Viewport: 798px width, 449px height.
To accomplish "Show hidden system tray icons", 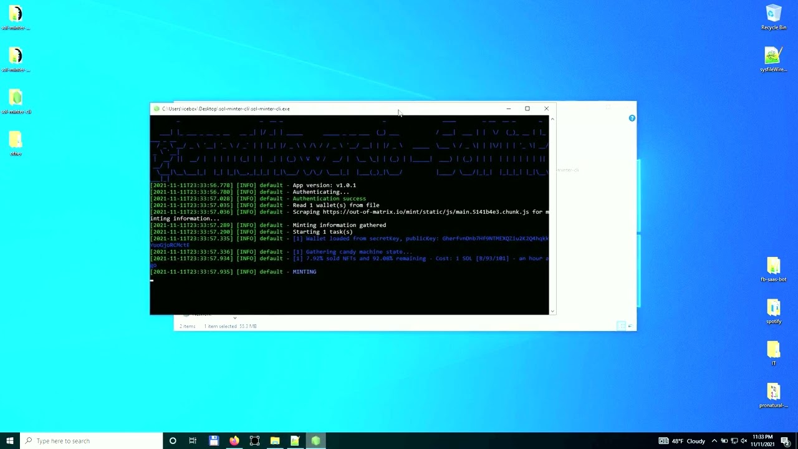I will tap(714, 441).
